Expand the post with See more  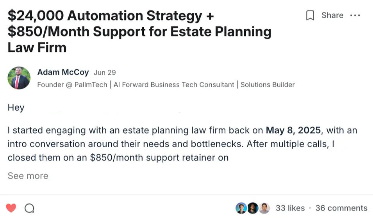[28, 176]
